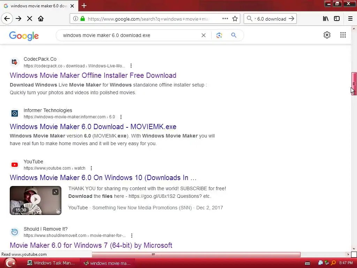
Task: View the green padlock connection details
Action: click(x=83, y=19)
